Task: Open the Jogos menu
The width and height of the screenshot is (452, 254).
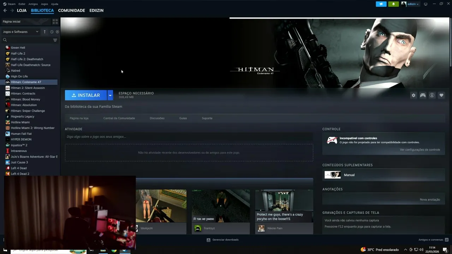Action: [44, 4]
